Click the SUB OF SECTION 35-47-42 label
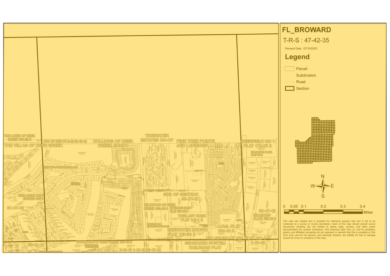Image resolution: width=390 pixels, height=276 pixels. [181, 196]
